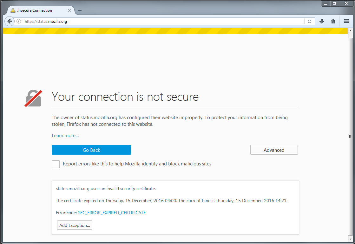Click the certificate expired date sentence
355x244 pixels.
pos(116,201)
